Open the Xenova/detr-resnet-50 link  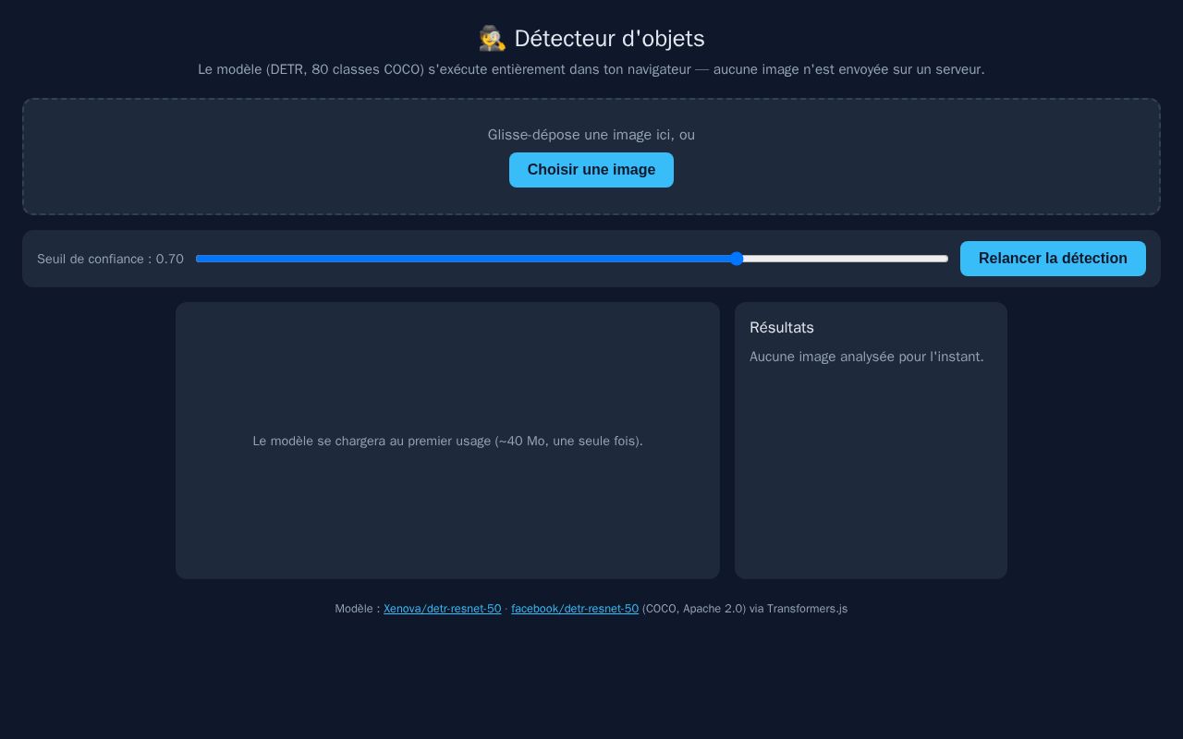coord(442,609)
